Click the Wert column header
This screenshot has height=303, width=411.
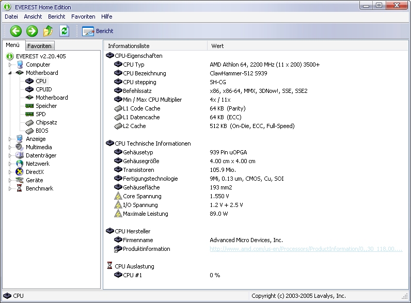pos(308,46)
